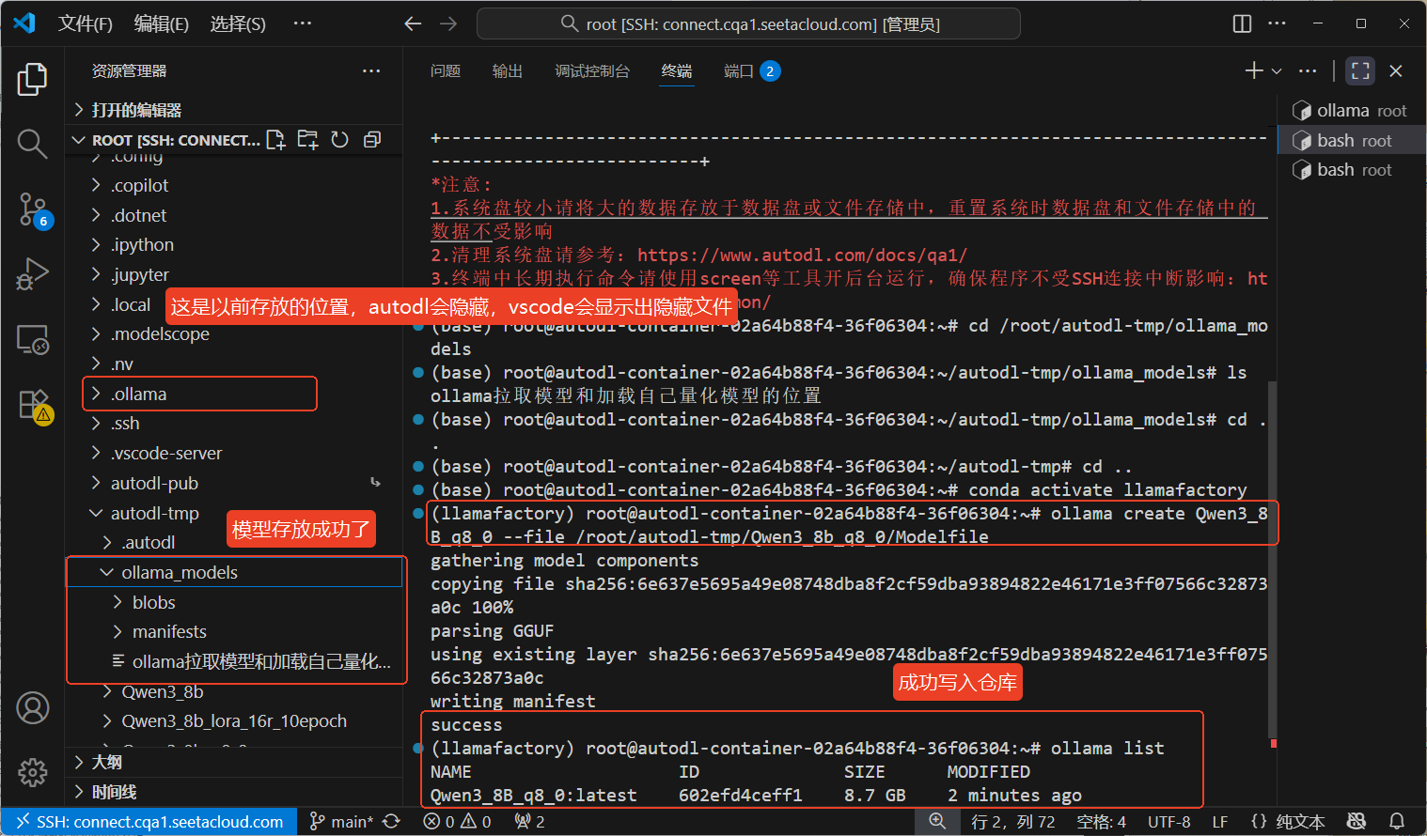
Task: Toggle maximized panel size
Action: (1360, 70)
